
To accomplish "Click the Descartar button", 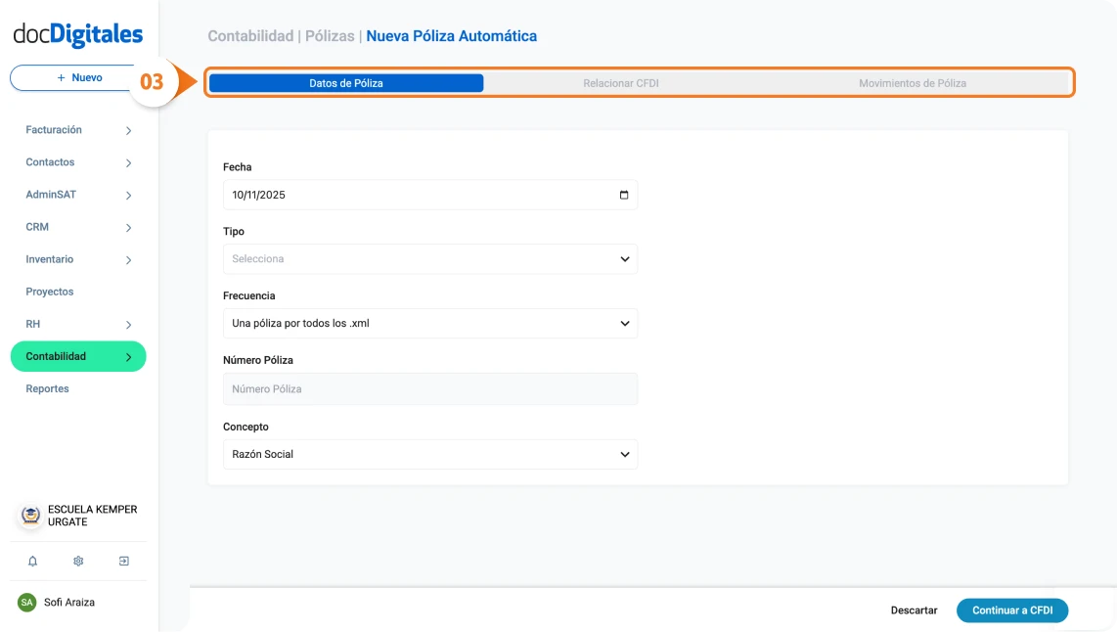I will pos(914,610).
